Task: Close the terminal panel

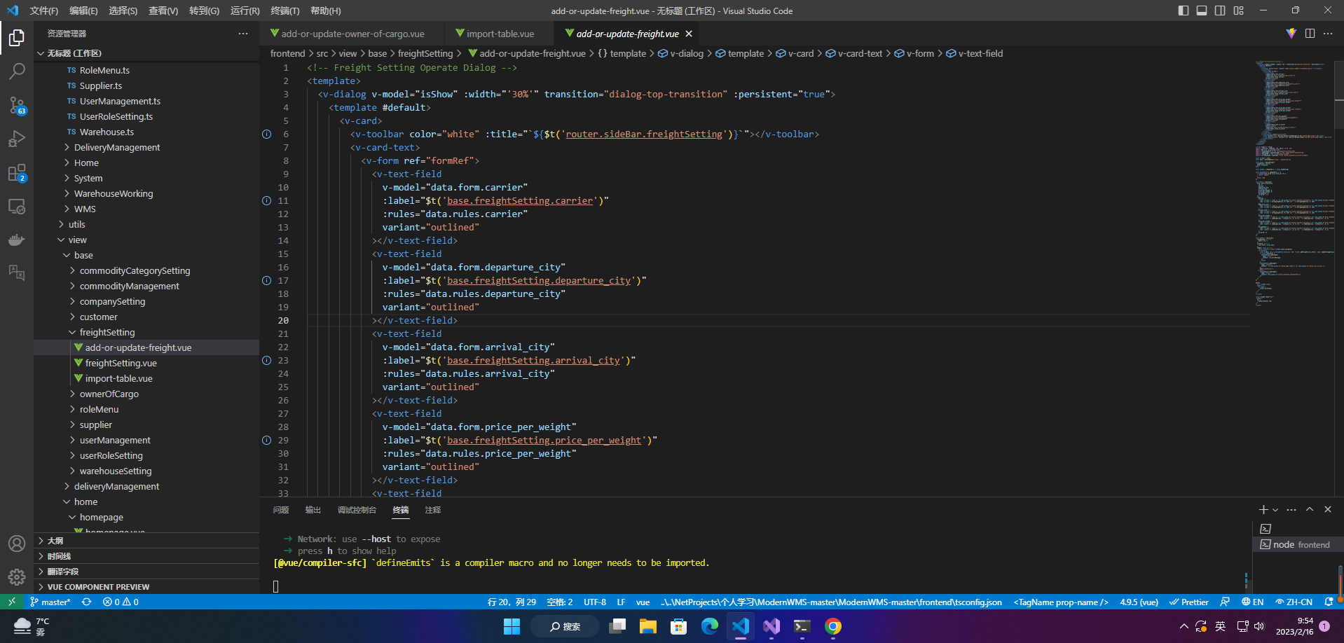Action: [1328, 510]
